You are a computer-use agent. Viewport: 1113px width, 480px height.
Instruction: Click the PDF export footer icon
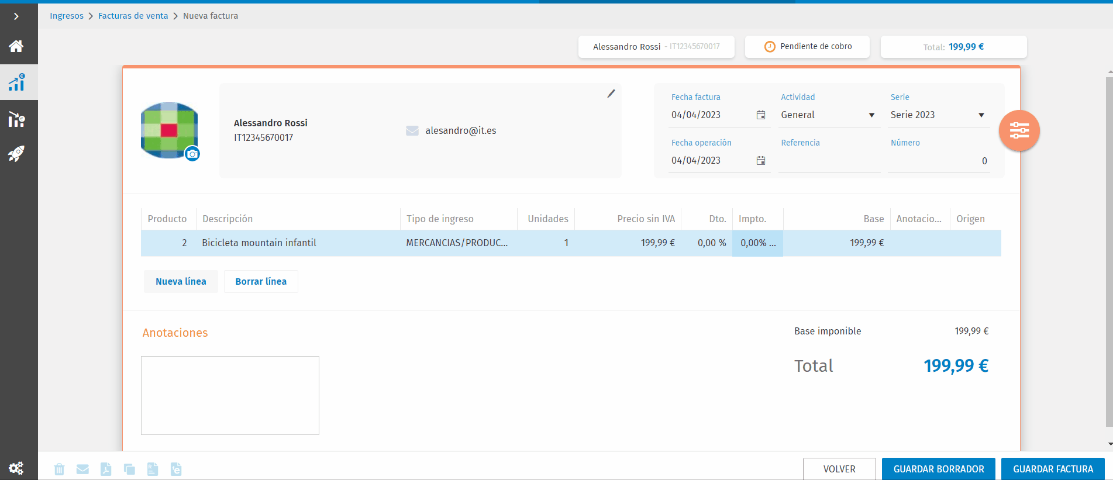(x=106, y=469)
